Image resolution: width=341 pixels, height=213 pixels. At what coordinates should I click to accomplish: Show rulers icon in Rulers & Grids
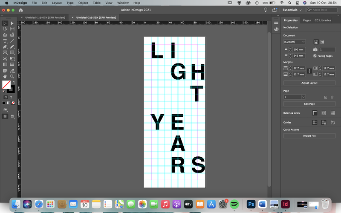(315, 113)
